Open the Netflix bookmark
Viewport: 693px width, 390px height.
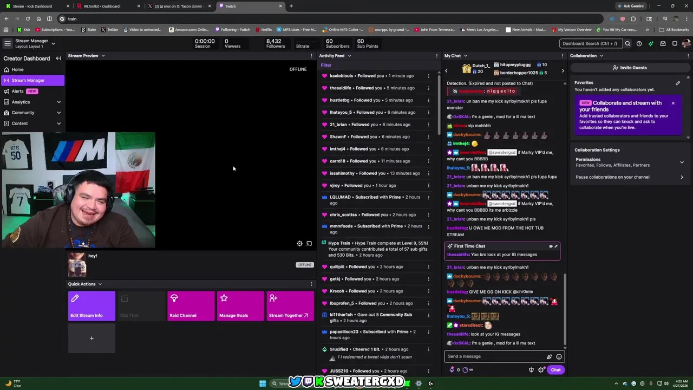click(263, 30)
